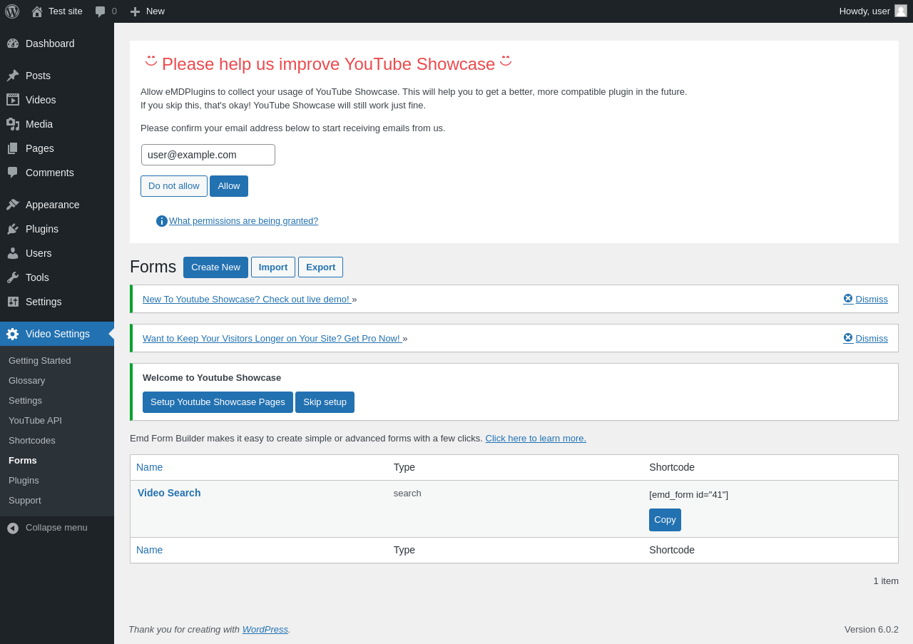
Task: Click the Users person icon
Action: point(13,253)
